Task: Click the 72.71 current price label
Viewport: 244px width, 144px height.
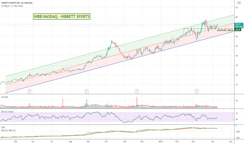Action: pyautogui.click(x=238, y=24)
